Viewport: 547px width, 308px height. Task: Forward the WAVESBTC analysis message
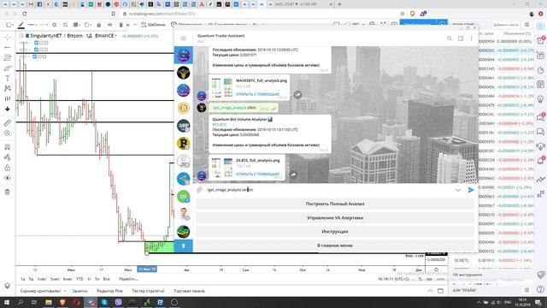(x=297, y=95)
